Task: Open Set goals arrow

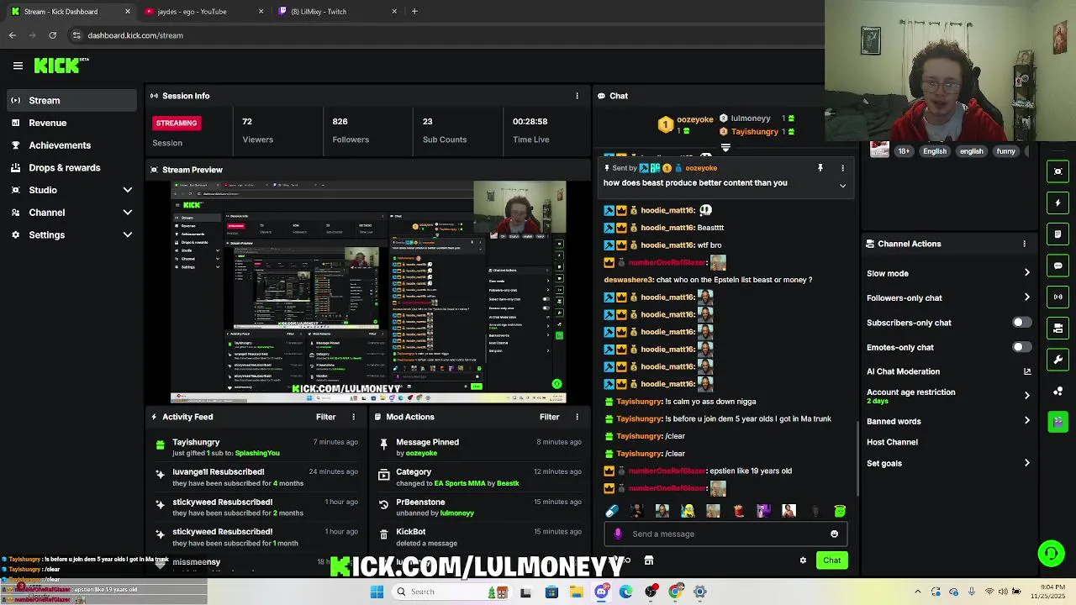Action: coord(1026,463)
